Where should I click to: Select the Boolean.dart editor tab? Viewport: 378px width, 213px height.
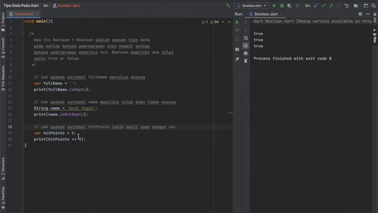[24, 14]
